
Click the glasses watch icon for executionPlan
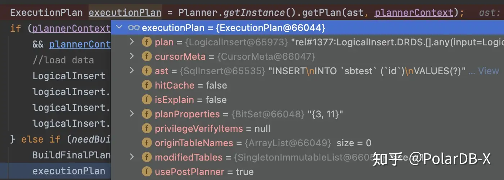134,28
